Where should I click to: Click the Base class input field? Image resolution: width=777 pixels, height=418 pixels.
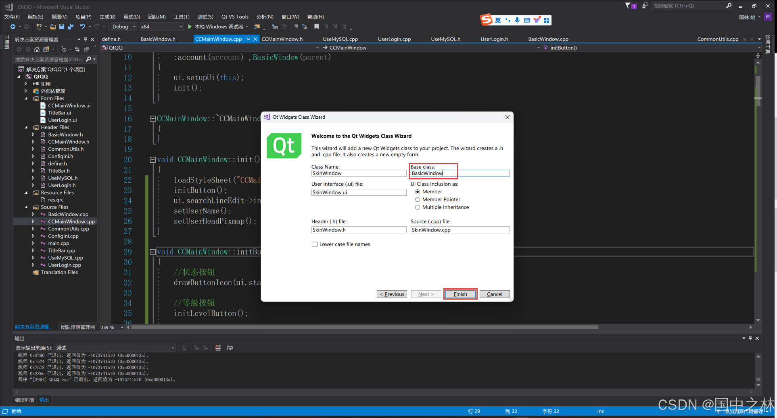pyautogui.click(x=460, y=173)
